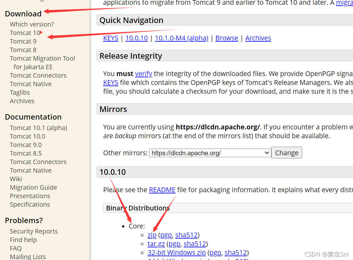Download the 32-bit Windows zip
Viewport: 353px width, 260px height.
click(x=177, y=253)
